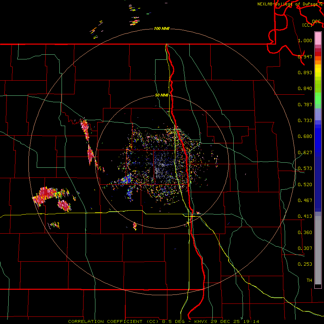Click the 0.733 scale value
This screenshot has width=324, height=324.
pyautogui.click(x=305, y=121)
